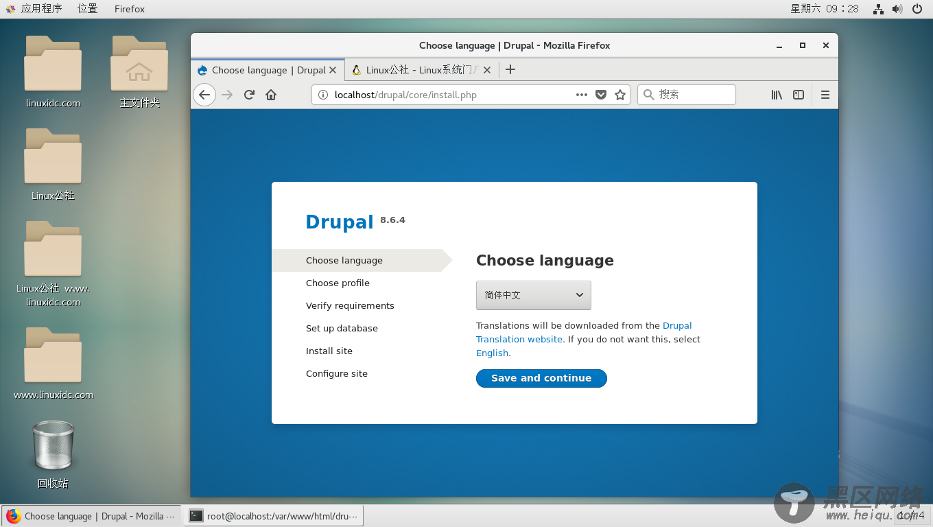This screenshot has width=933, height=527.
Task: Go back using the Firefox back arrow
Action: pos(204,95)
